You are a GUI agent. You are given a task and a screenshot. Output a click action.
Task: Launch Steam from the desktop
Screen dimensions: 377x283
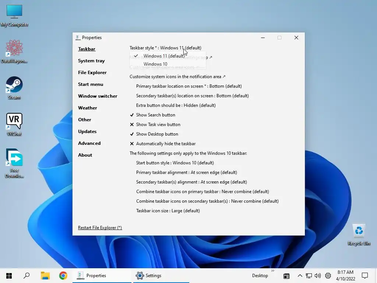(x=14, y=88)
